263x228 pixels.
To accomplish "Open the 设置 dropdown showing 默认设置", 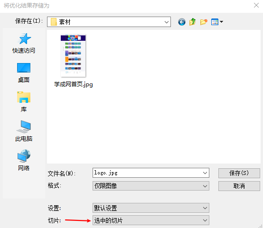I will (x=151, y=208).
